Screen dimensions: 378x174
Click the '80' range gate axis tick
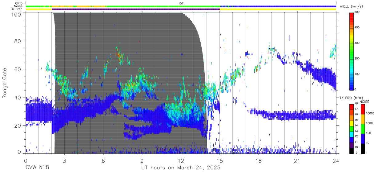pyautogui.click(x=18, y=41)
